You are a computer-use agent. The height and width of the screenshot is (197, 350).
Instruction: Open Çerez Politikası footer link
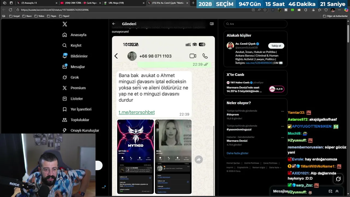tap(270, 163)
